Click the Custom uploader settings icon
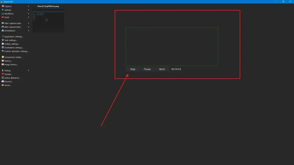This screenshot has height=165, width=294. [x=3, y=51]
